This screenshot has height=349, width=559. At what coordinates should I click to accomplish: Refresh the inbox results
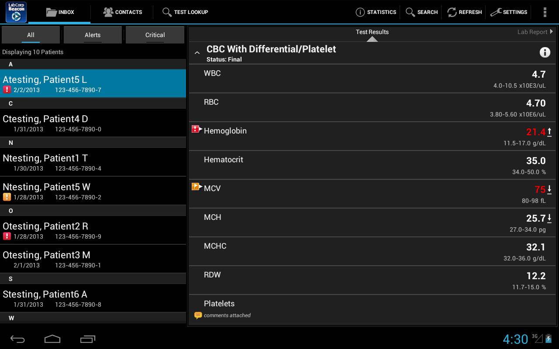pyautogui.click(x=464, y=12)
